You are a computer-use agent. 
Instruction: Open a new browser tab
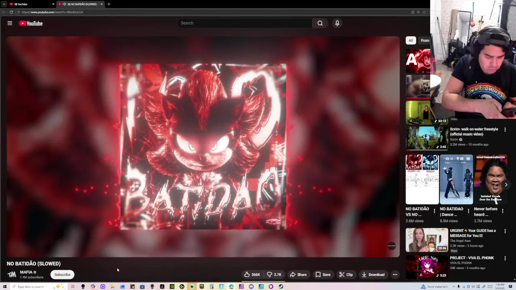tap(109, 4)
